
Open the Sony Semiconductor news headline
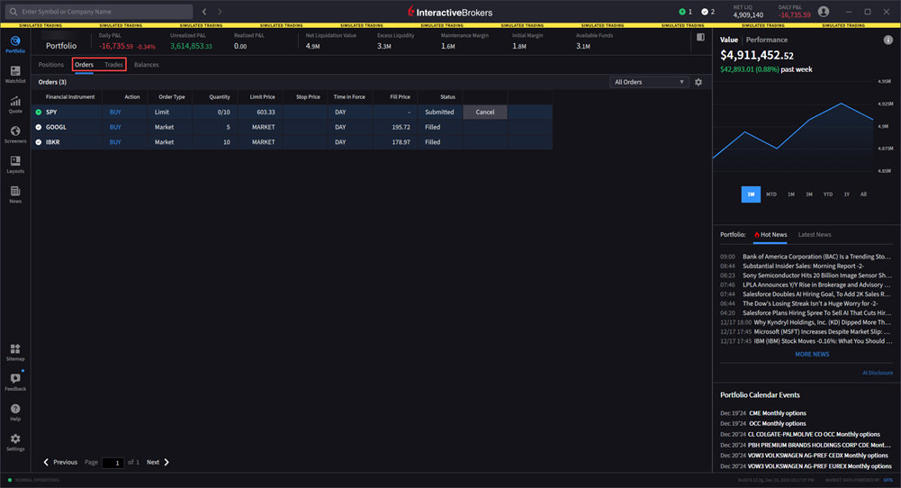[816, 276]
